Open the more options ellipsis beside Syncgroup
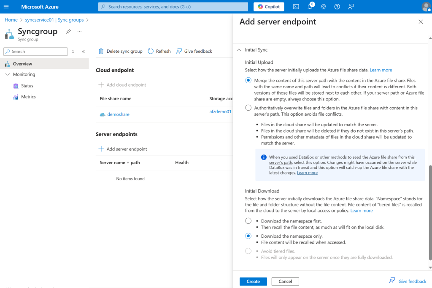Screen dimensions: 432x288 (x=79, y=31)
